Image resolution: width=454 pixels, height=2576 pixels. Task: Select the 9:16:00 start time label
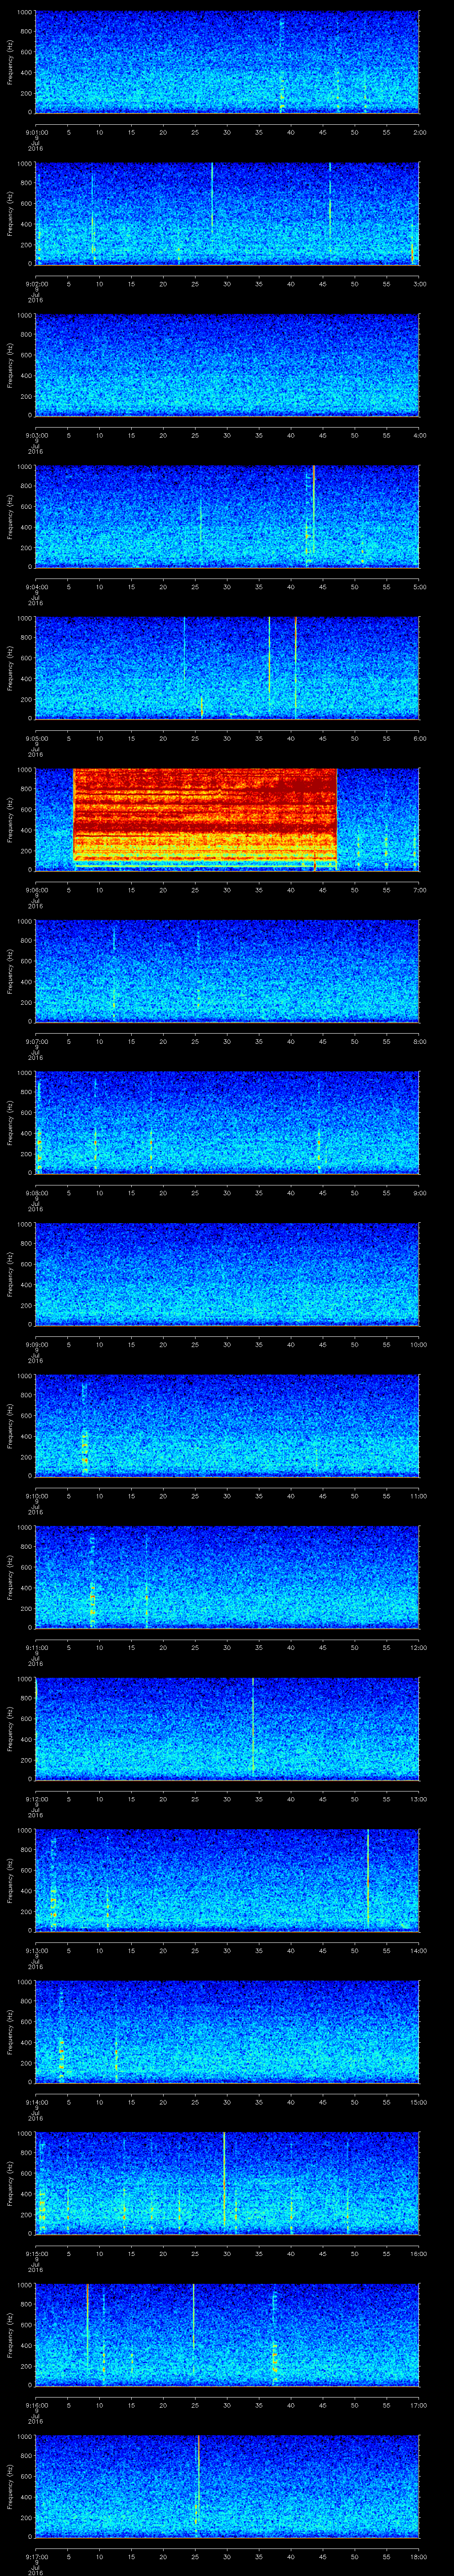pyautogui.click(x=36, y=2405)
